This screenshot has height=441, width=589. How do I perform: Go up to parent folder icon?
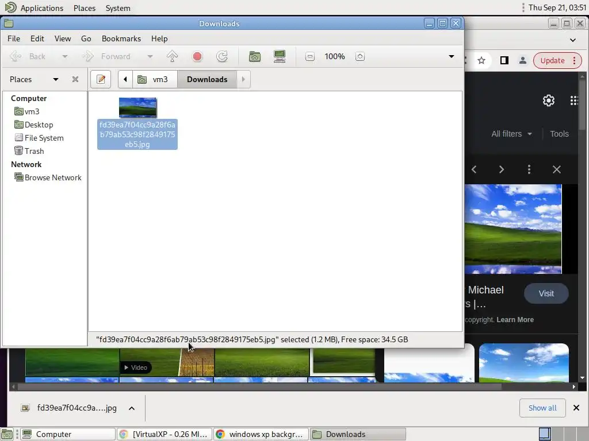click(172, 56)
